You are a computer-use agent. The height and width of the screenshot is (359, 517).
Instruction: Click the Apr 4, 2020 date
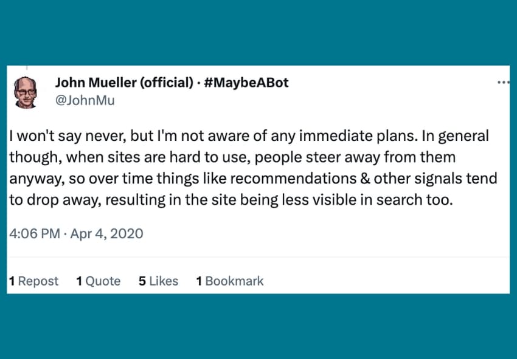[x=106, y=233]
